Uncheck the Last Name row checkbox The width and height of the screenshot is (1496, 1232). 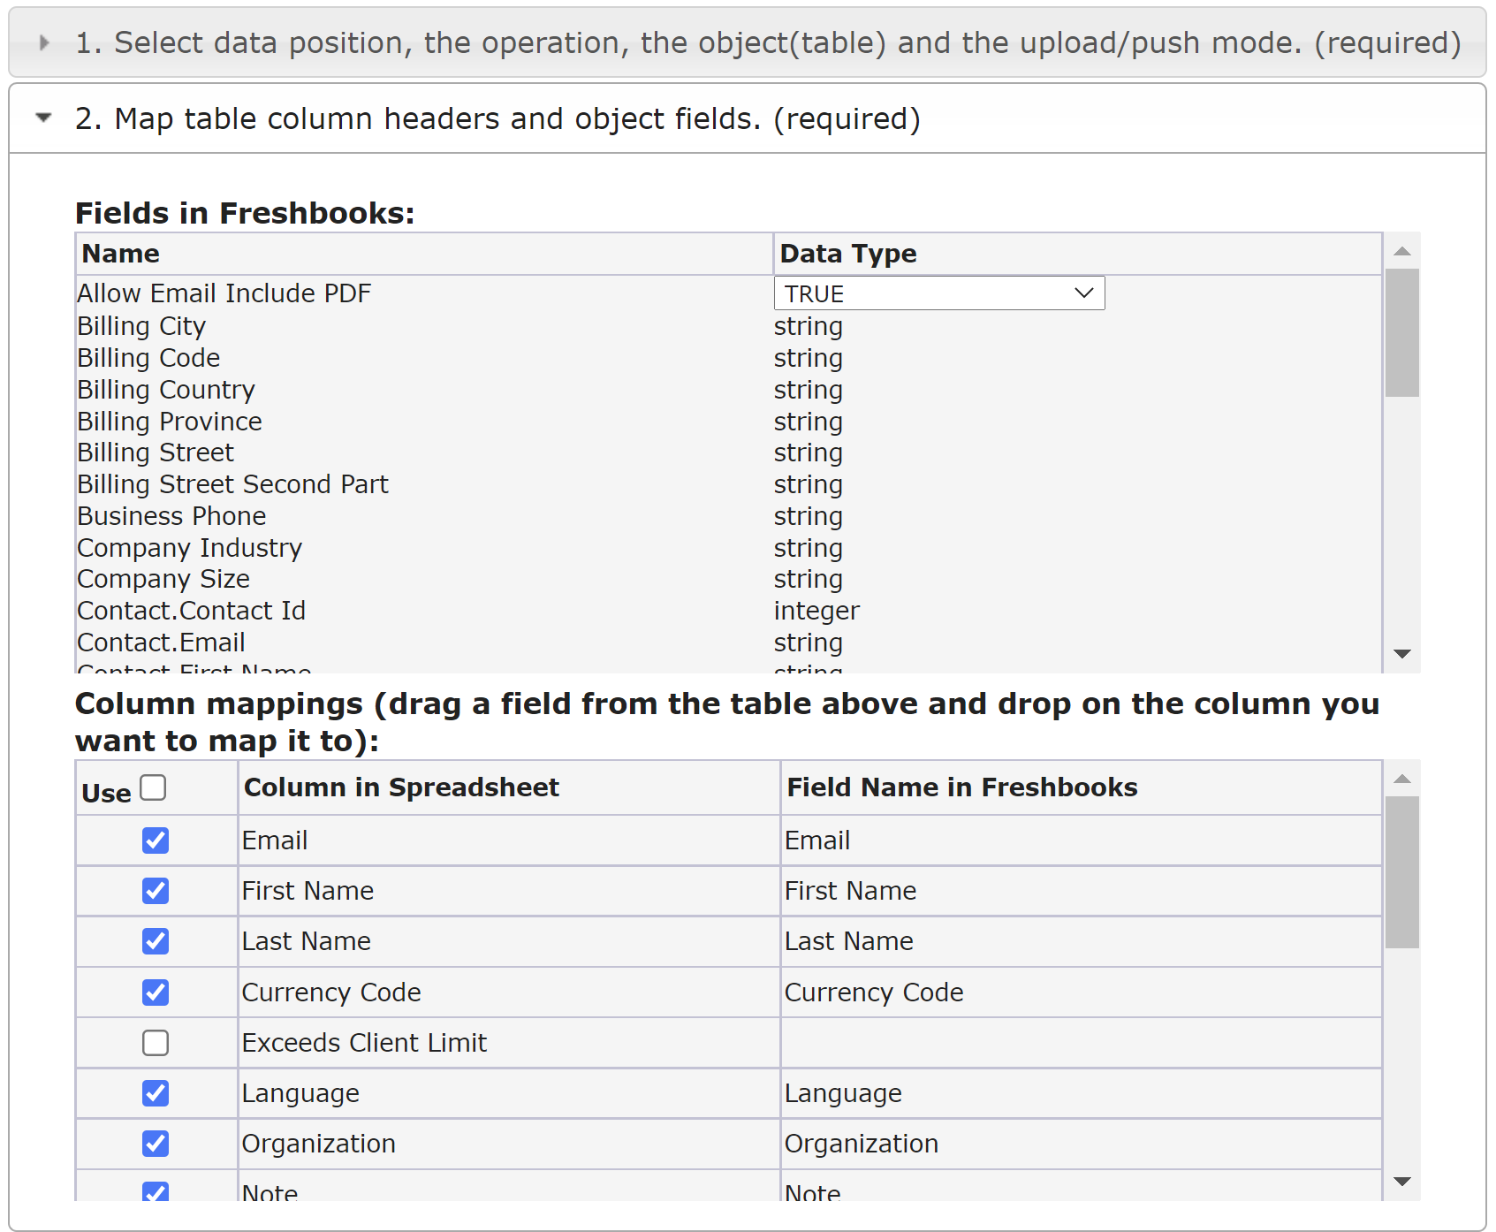tap(156, 941)
